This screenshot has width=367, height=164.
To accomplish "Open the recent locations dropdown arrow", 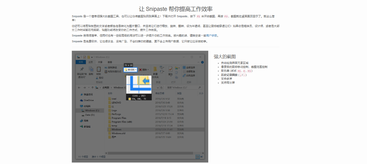I will (x=89, y=87).
